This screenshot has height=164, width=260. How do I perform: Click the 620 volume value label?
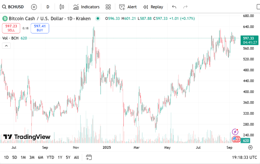(245, 141)
